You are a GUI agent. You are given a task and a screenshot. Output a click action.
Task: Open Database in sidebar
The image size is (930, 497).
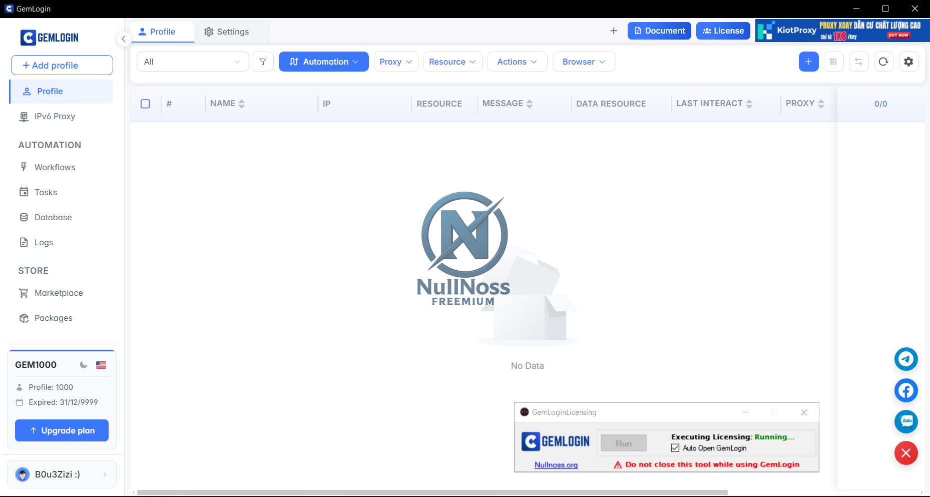61,217
